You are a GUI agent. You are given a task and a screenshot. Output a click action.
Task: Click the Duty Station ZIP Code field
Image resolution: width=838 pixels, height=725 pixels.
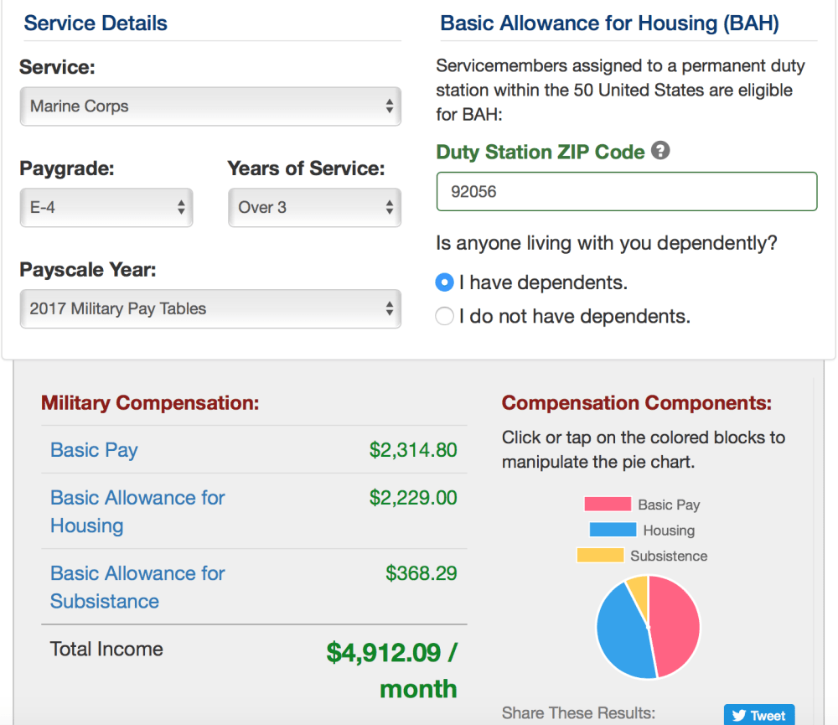626,192
